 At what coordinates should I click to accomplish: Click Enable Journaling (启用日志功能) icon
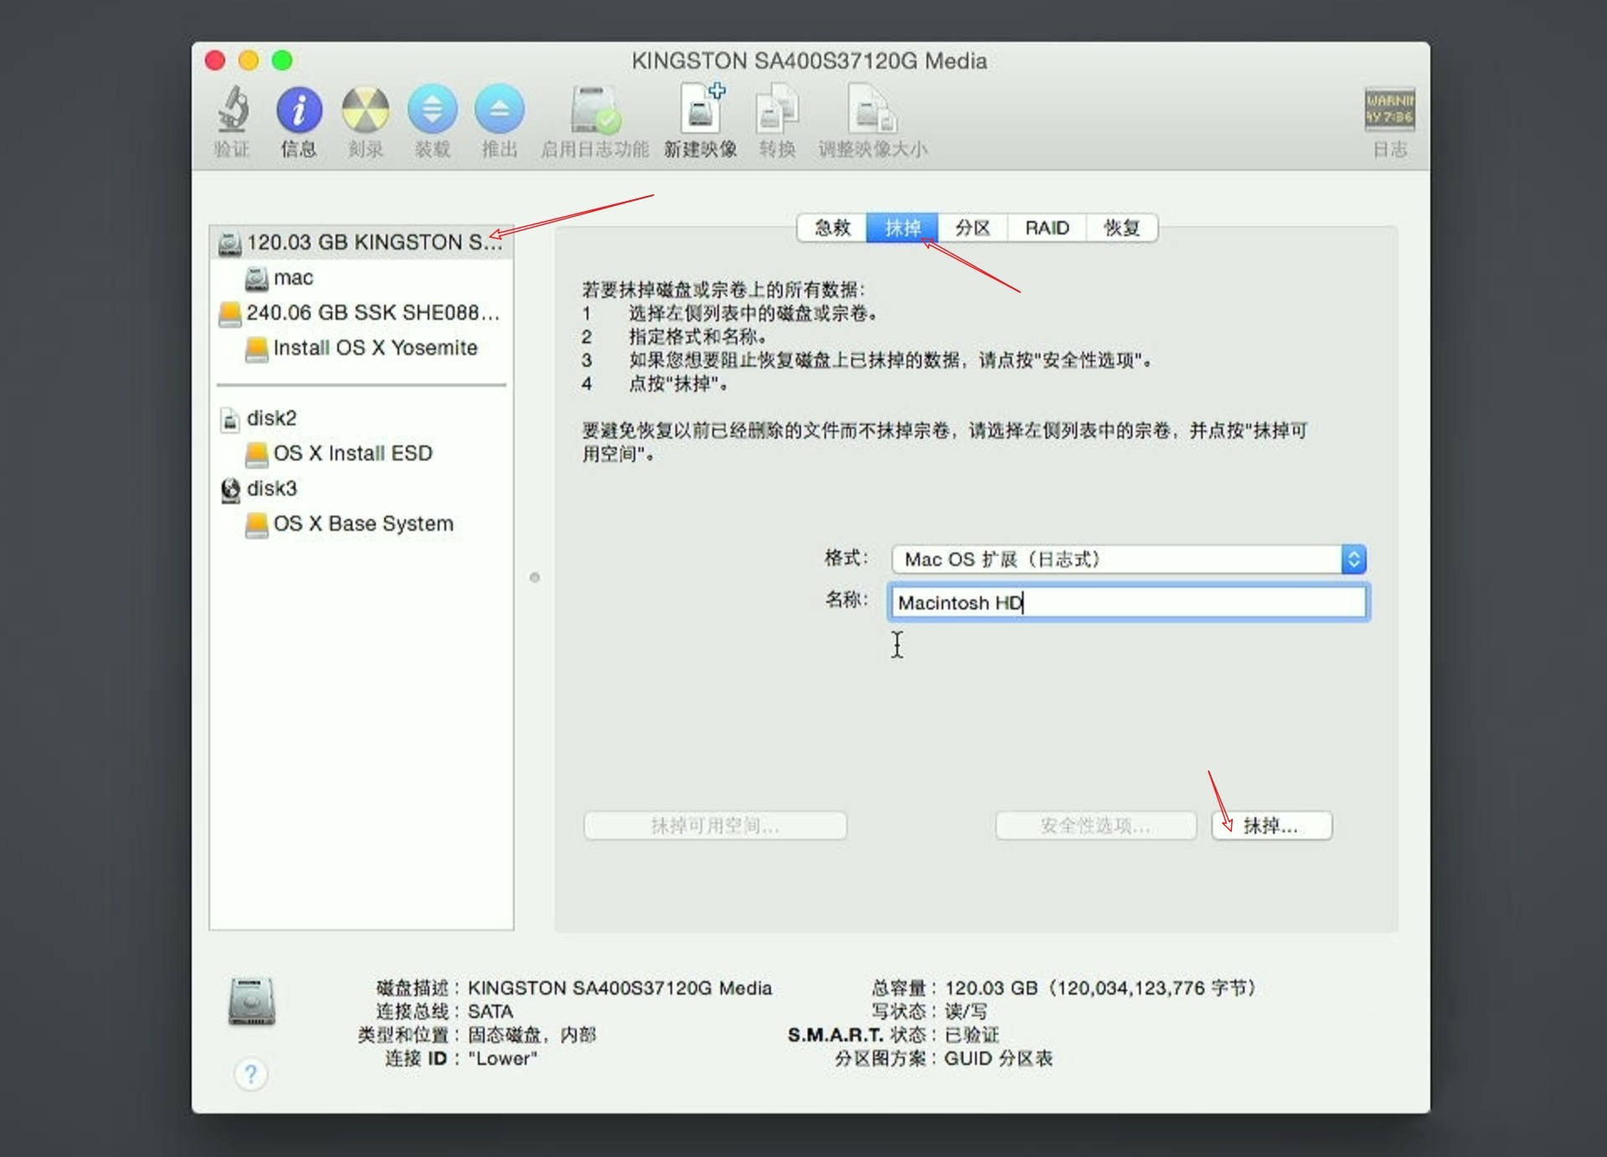coord(594,111)
